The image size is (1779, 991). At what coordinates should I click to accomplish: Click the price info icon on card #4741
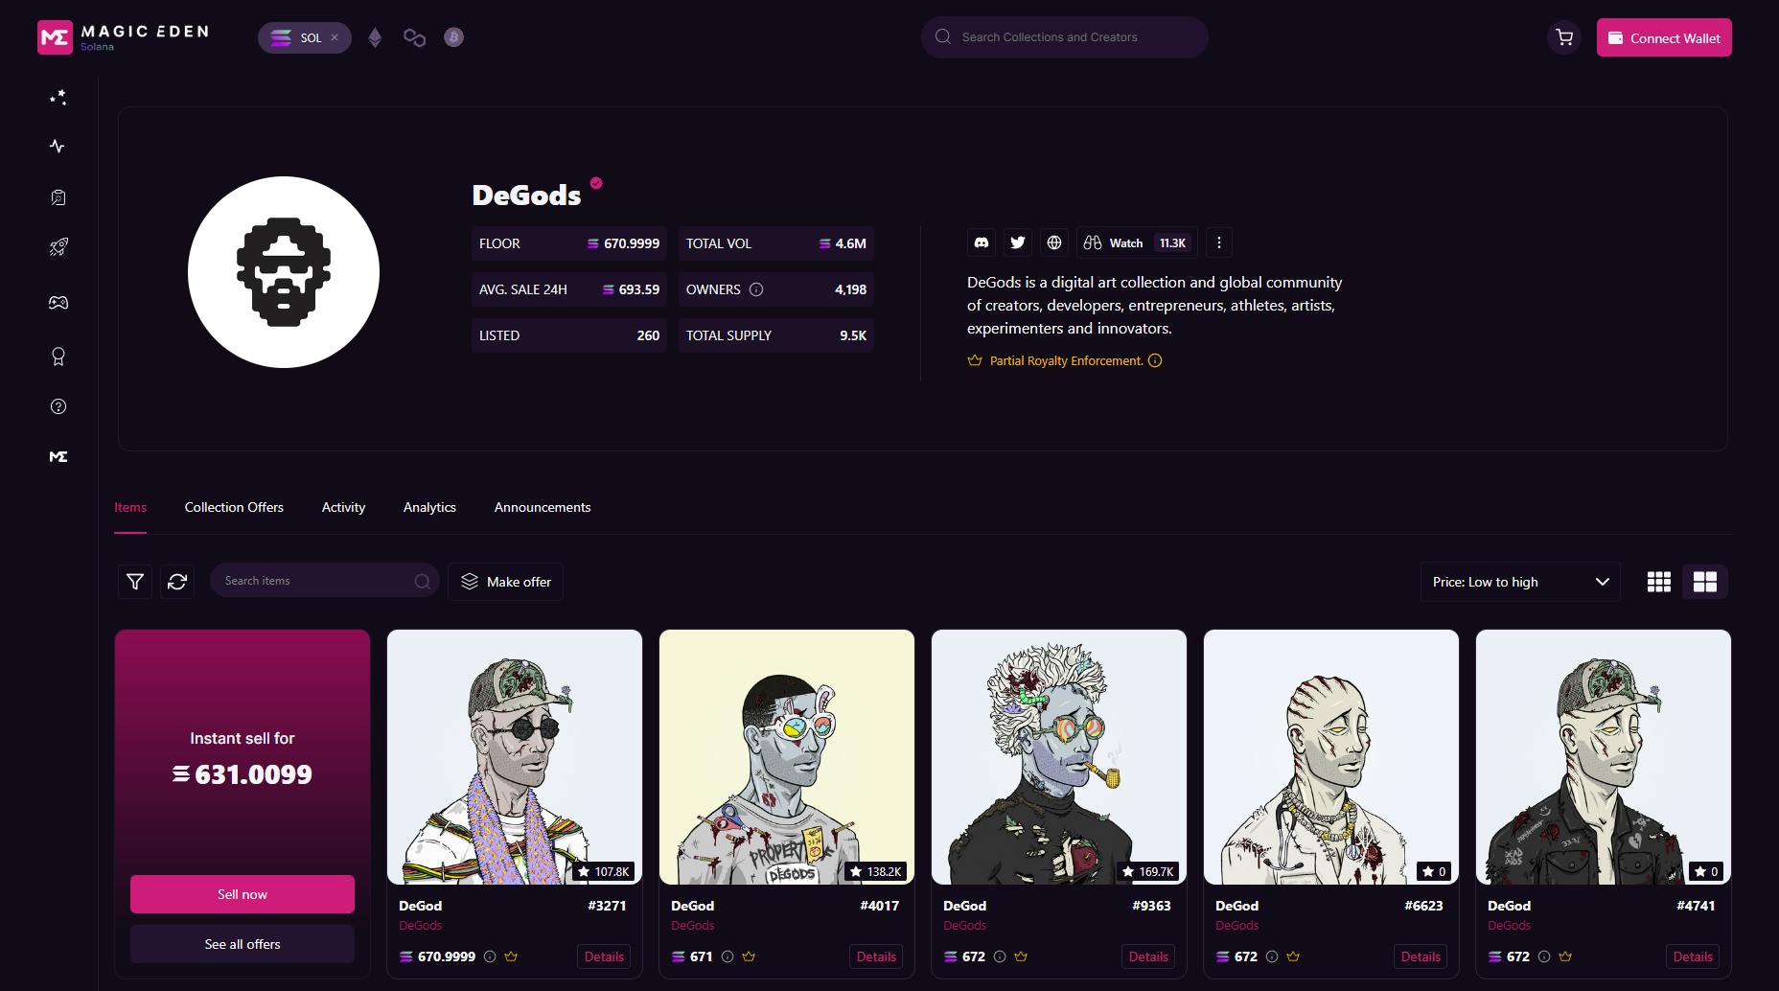[x=1544, y=956]
